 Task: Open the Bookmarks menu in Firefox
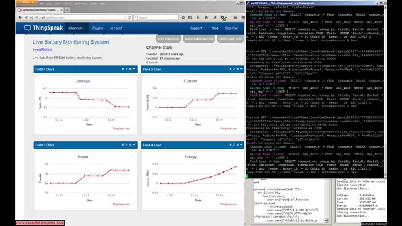click(x=81, y=3)
